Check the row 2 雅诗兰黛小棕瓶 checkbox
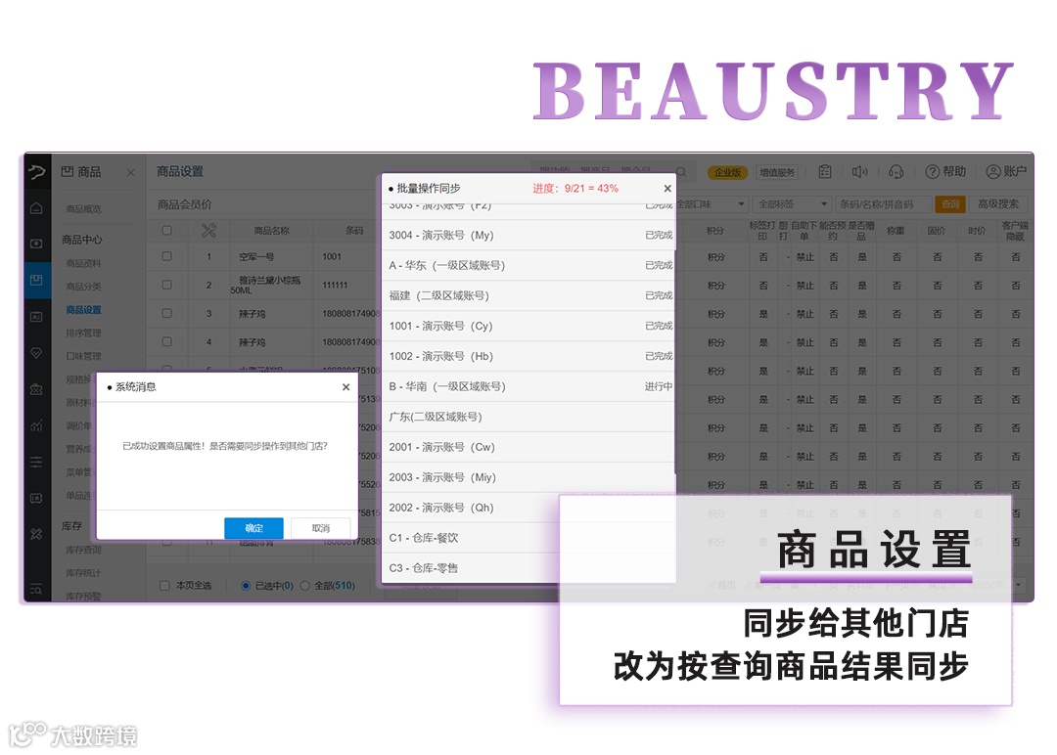 (x=166, y=285)
